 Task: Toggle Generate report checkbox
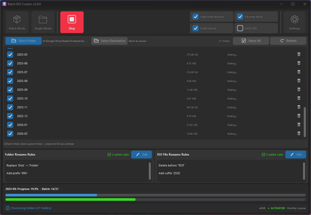[x=240, y=17]
